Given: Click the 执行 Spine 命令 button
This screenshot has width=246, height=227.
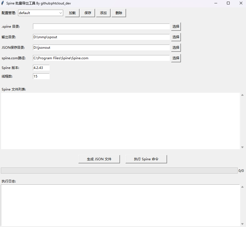Looking at the screenshot, I should (x=146, y=159).
